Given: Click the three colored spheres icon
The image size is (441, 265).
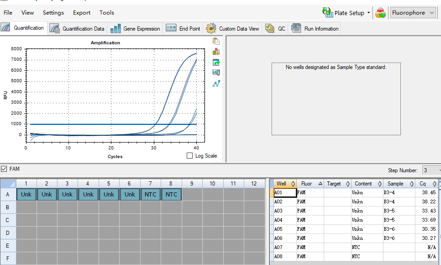Looking at the screenshot, I should [x=380, y=13].
